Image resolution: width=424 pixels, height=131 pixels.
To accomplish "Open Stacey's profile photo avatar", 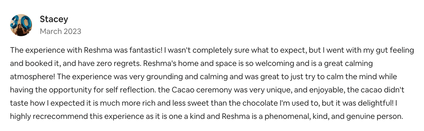I will [x=21, y=25].
